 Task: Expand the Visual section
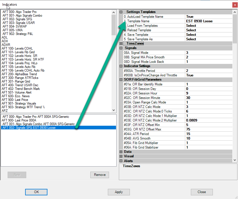[x=121, y=156]
